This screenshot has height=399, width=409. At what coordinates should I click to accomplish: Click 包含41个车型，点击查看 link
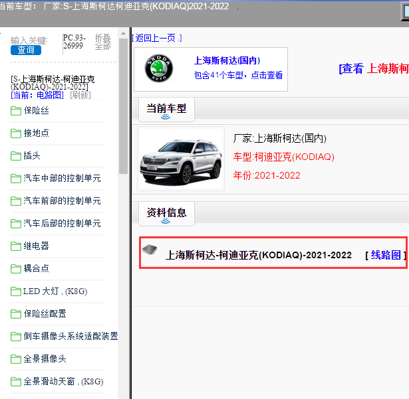pos(238,75)
